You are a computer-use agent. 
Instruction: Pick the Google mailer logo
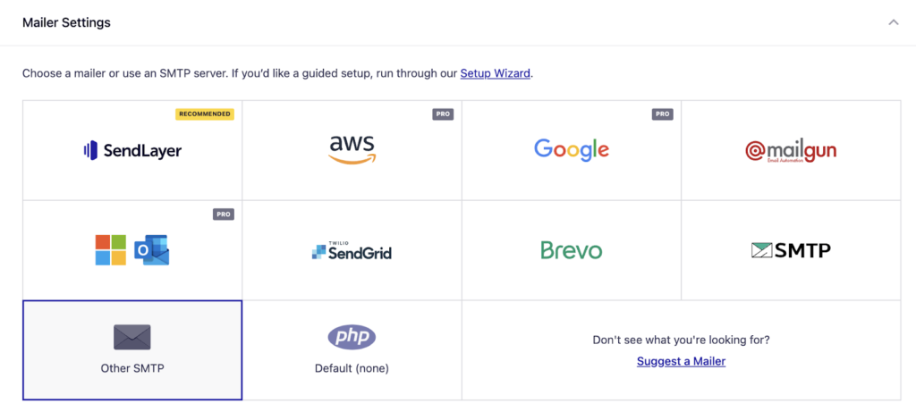(x=572, y=150)
